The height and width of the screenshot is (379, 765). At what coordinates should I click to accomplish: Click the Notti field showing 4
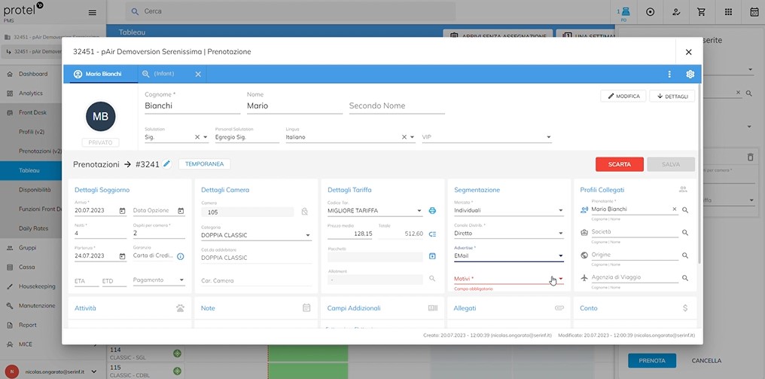pyautogui.click(x=100, y=234)
